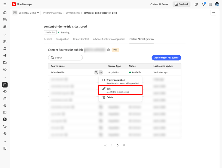Click the program icon before Content AI Demo
Image resolution: width=222 pixels, height=168 pixels.
pyautogui.click(x=15, y=13)
